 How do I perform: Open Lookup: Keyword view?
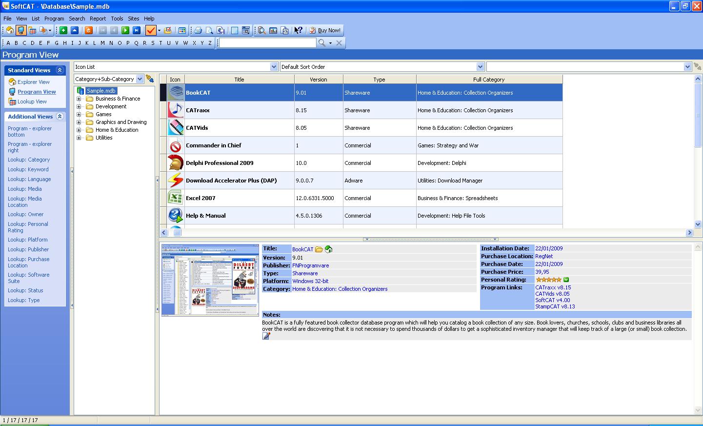[x=28, y=169]
